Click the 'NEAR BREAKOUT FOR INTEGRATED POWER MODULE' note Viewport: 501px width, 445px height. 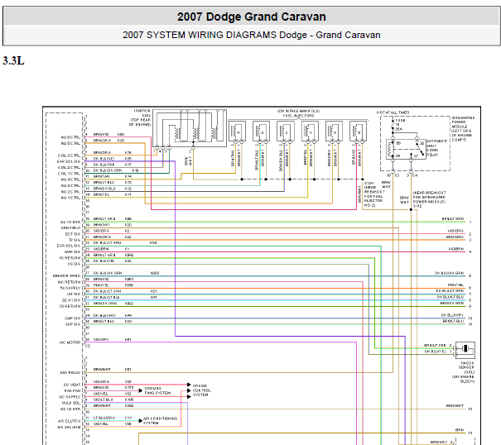429,199
